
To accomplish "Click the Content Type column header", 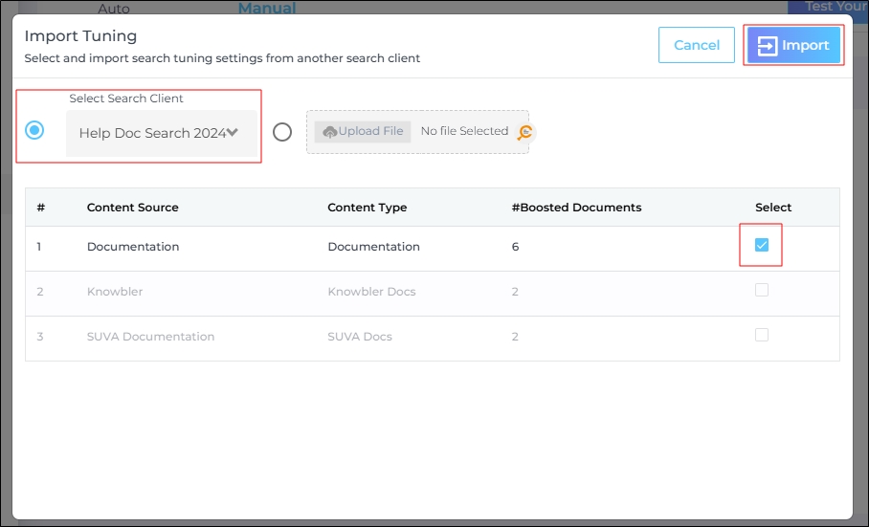I will pyautogui.click(x=367, y=208).
